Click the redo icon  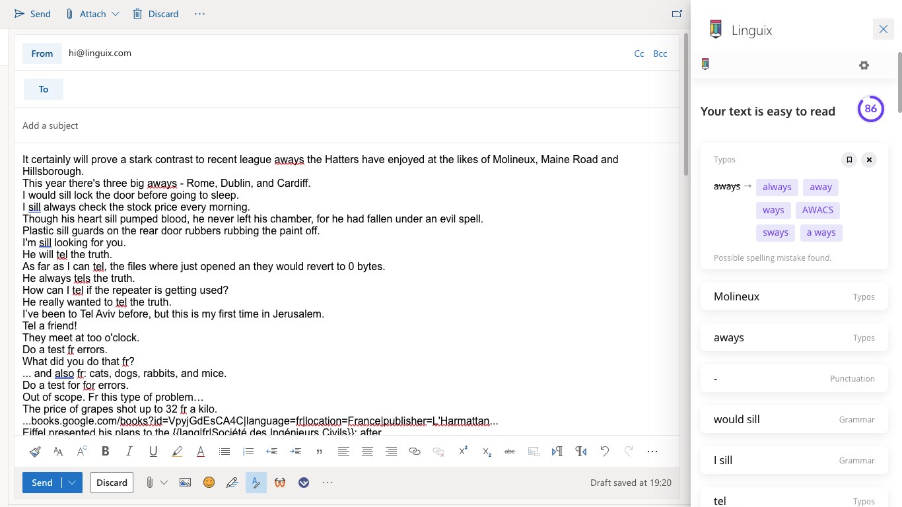(629, 452)
